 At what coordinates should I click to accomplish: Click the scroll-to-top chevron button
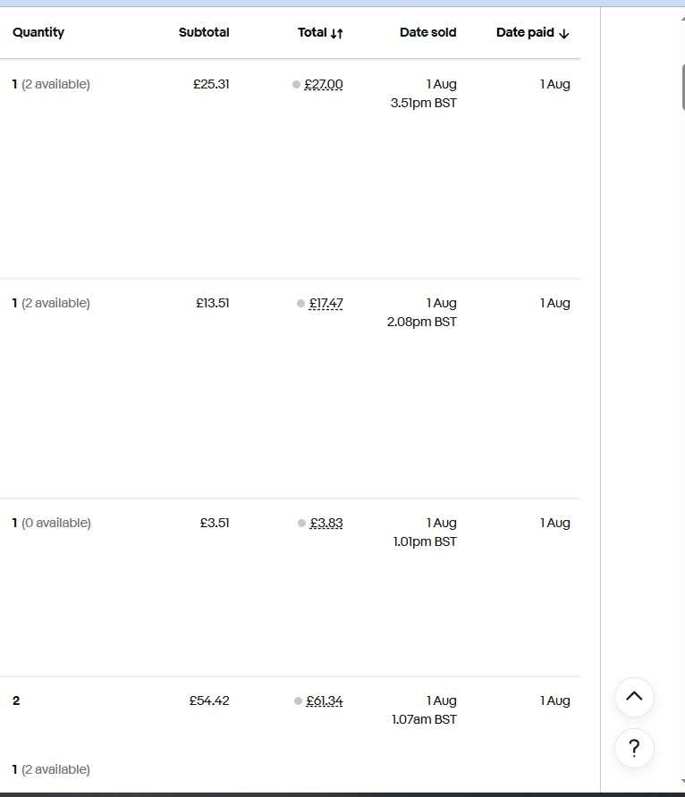click(x=634, y=697)
